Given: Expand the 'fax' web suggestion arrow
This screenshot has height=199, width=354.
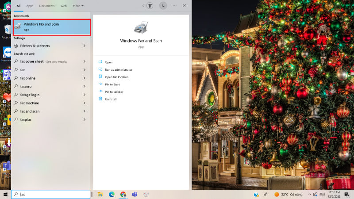Looking at the screenshot, I should (85, 70).
